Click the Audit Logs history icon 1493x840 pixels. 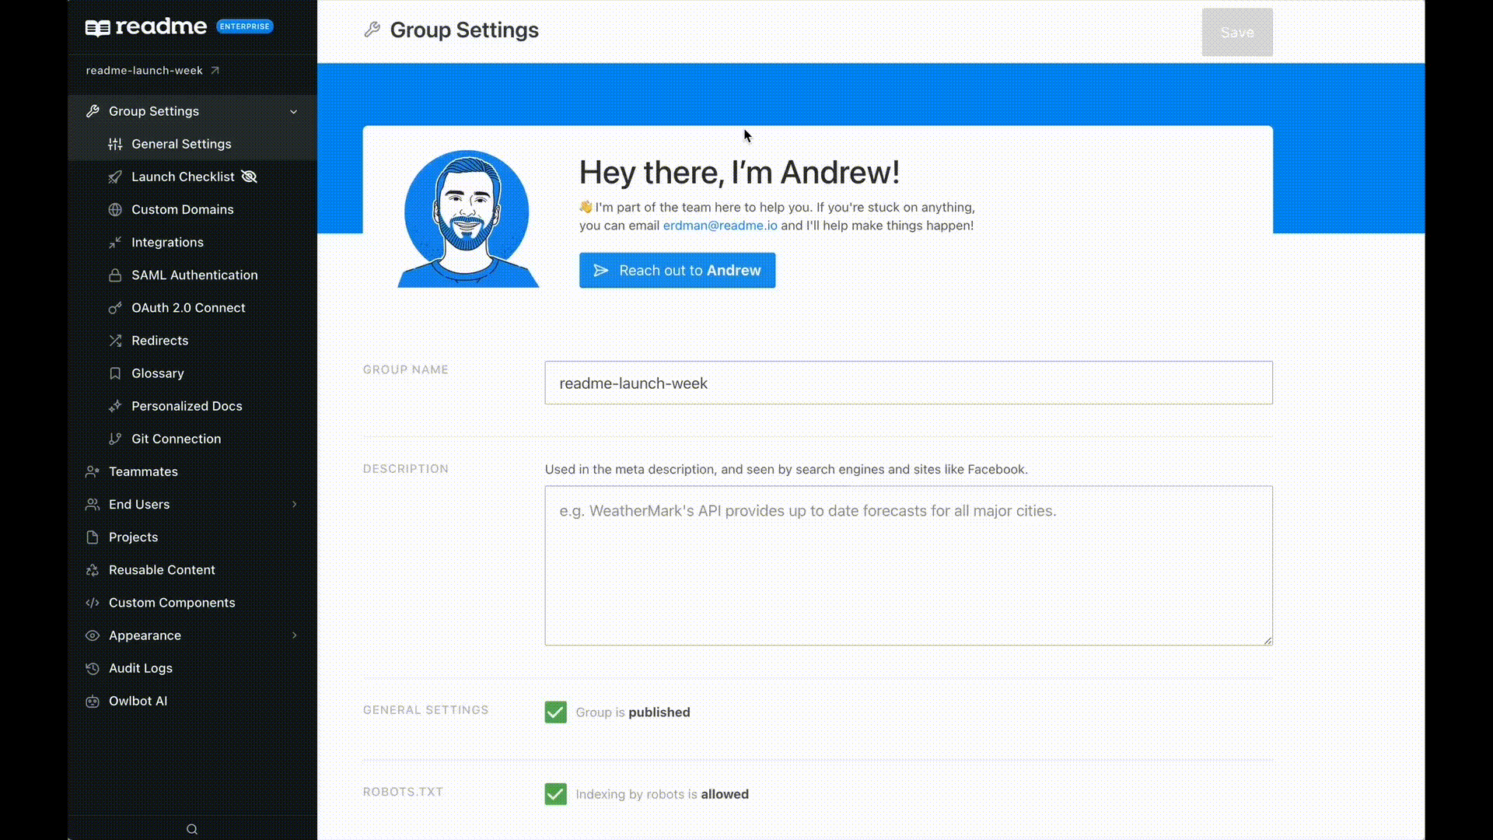(x=93, y=668)
